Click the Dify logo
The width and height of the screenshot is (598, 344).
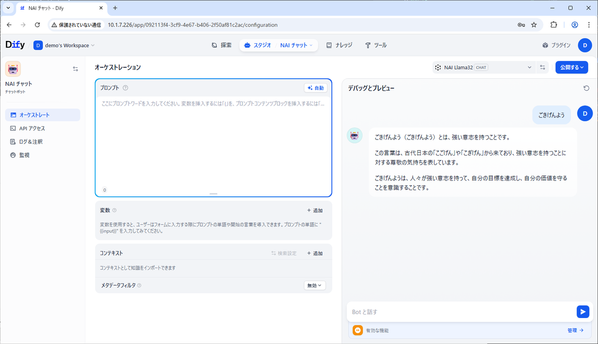click(14, 45)
